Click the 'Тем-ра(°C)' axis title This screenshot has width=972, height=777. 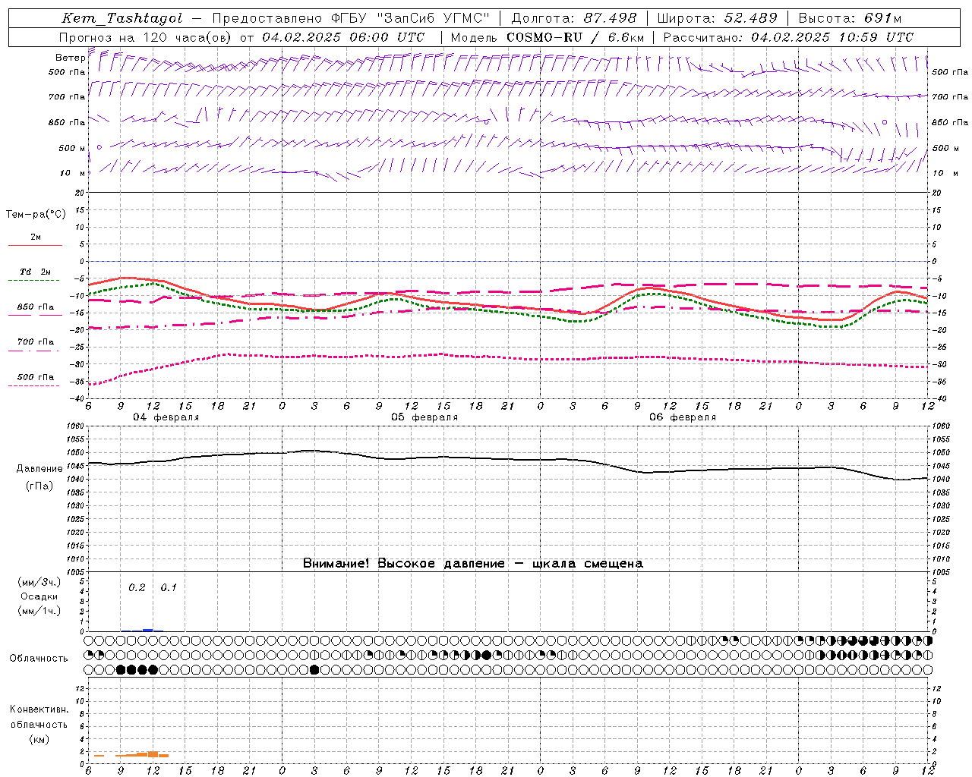(36, 215)
